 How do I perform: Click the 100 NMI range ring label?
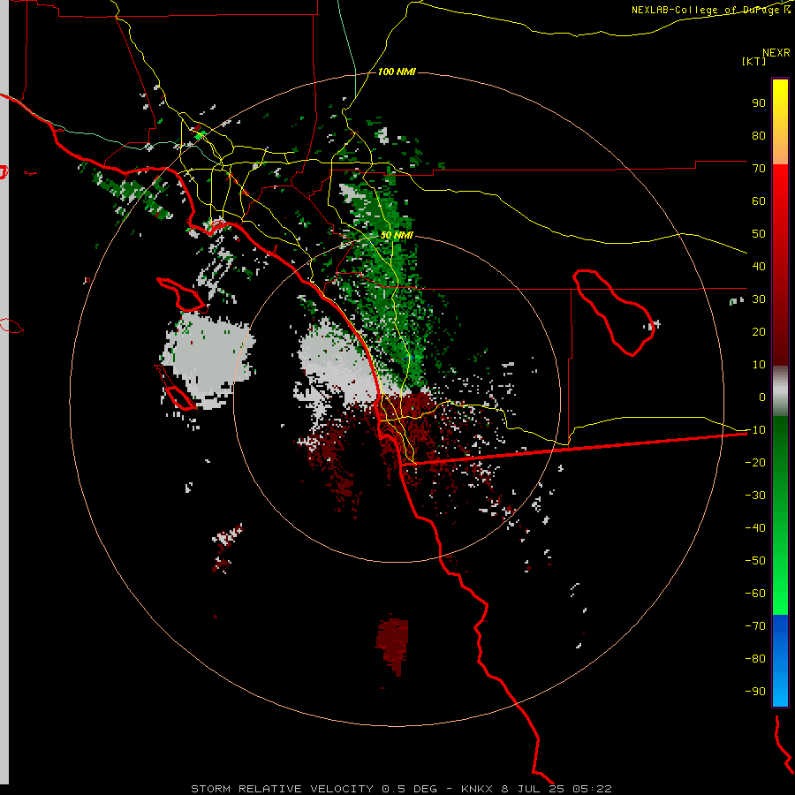pyautogui.click(x=397, y=72)
